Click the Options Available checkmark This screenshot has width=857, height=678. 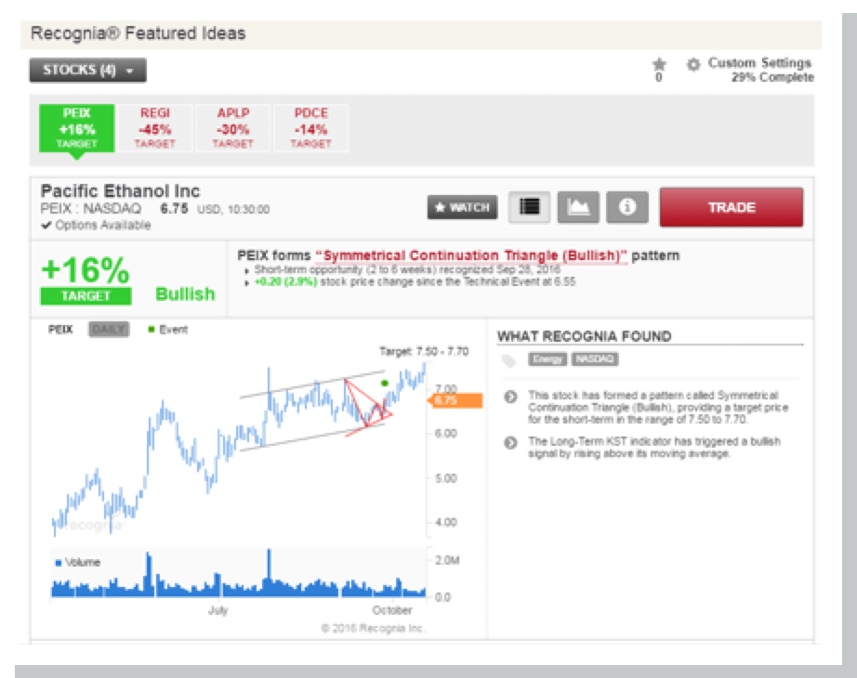pyautogui.click(x=46, y=225)
